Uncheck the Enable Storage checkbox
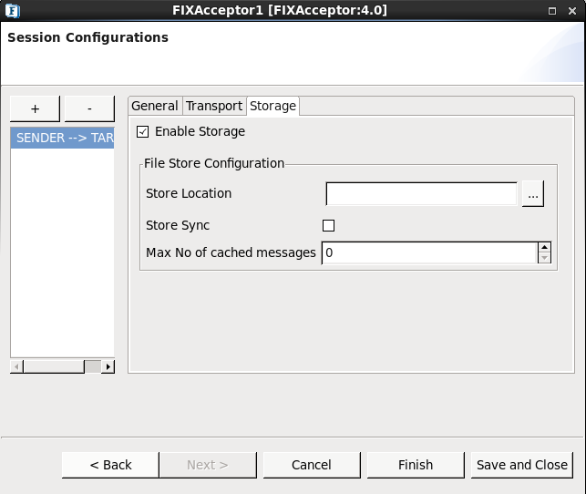Screen dimensions: 586x494 click(x=142, y=132)
